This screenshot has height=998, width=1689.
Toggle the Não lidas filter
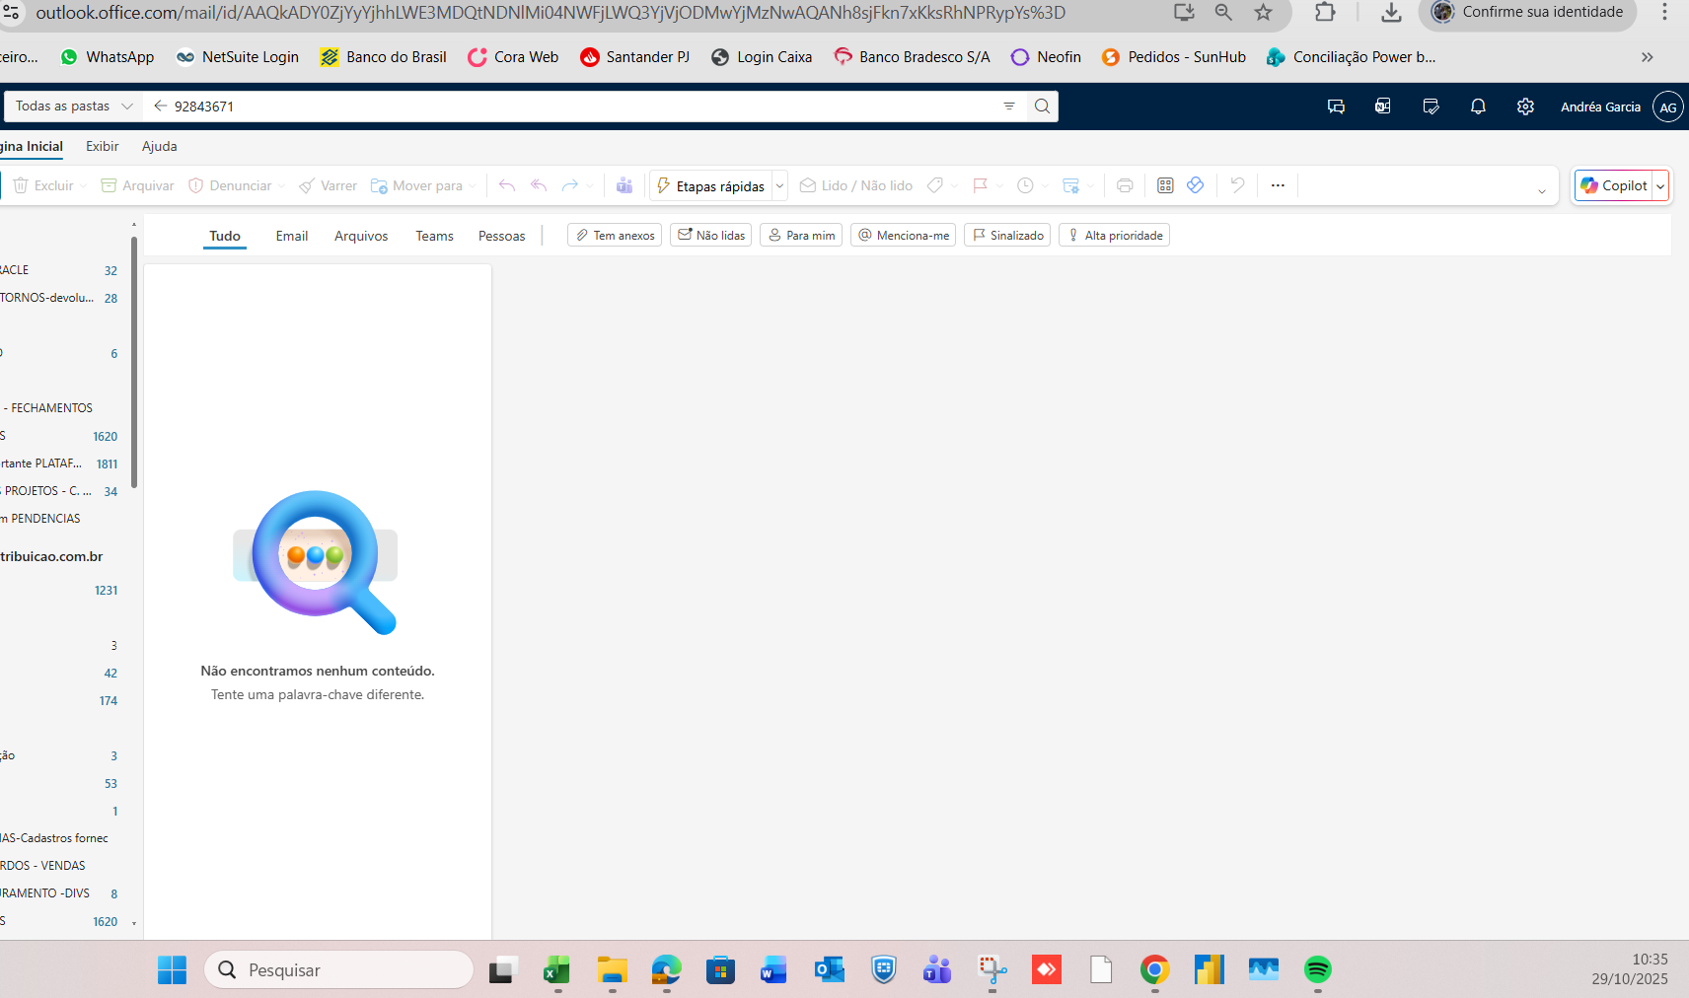pos(710,236)
